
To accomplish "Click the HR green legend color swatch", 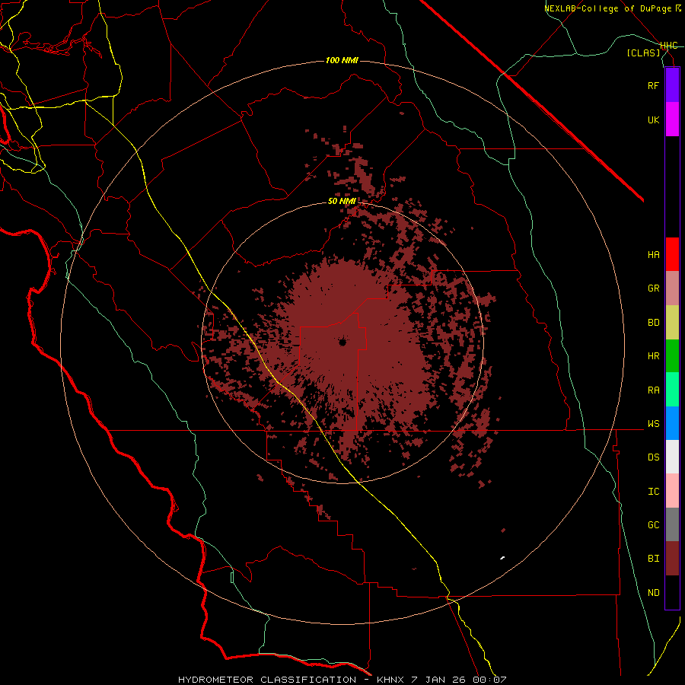I will [672, 356].
